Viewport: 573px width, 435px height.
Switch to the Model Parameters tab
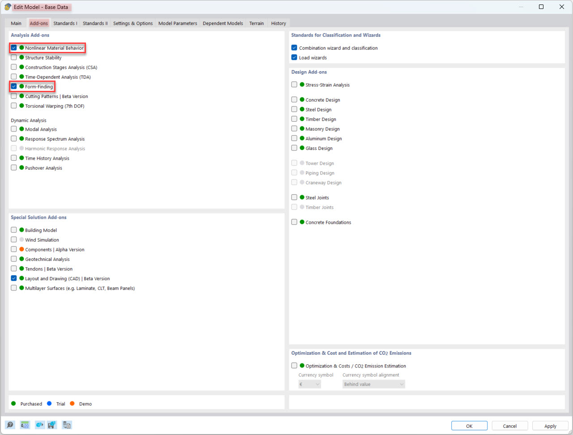point(177,23)
